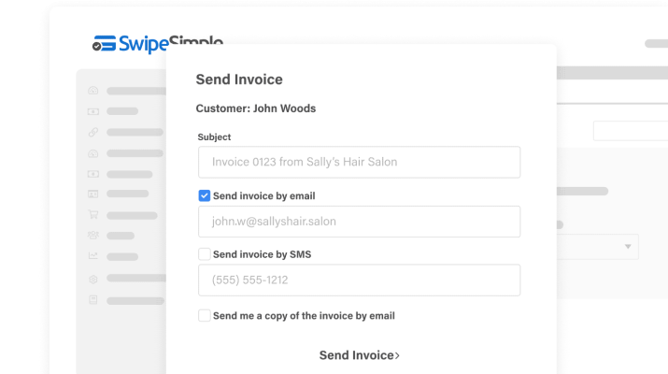Select the gauge icon beneath the link icon
This screenshot has width=668, height=374.
(92, 152)
